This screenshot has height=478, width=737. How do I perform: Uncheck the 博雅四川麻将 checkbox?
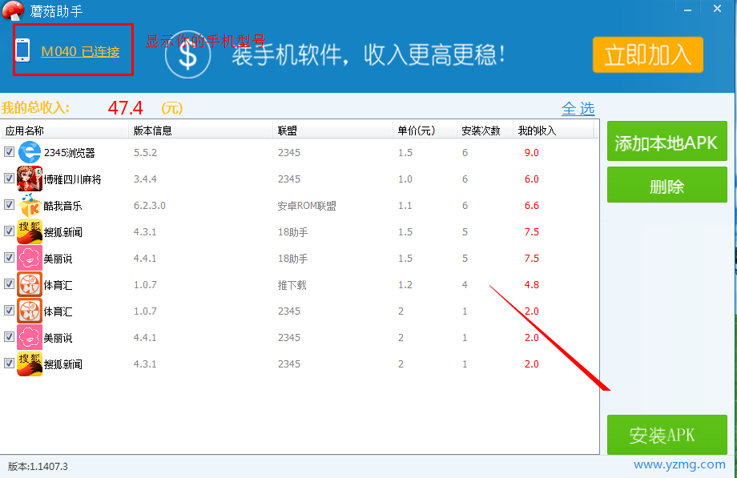pyautogui.click(x=9, y=178)
